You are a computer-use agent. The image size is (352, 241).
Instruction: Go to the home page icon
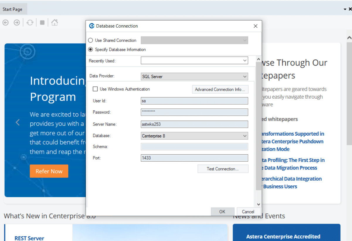pyautogui.click(x=55, y=23)
